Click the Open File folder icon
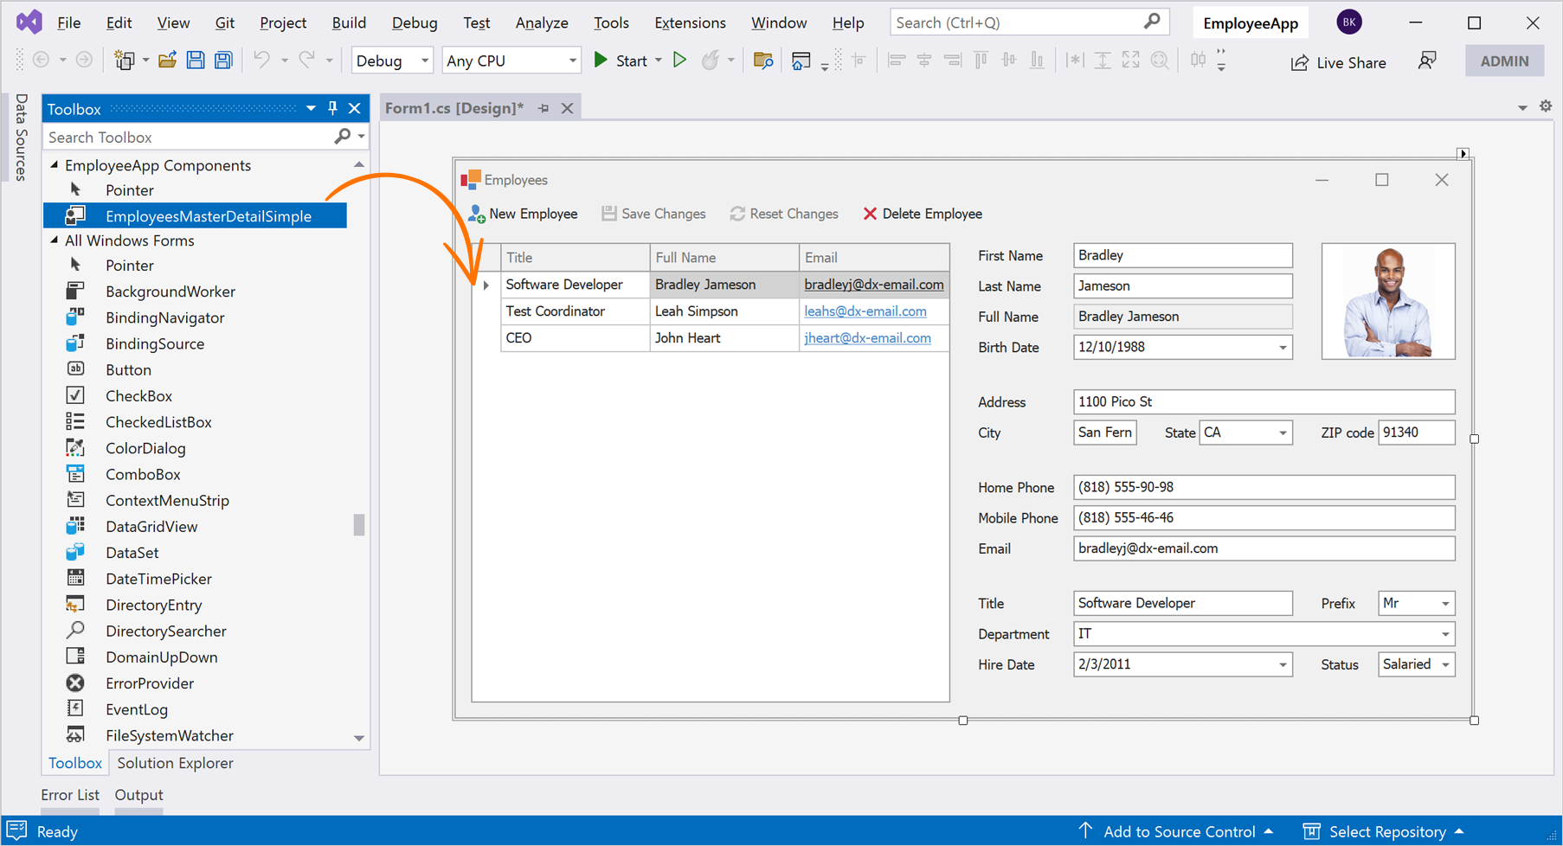The image size is (1563, 846). (167, 61)
